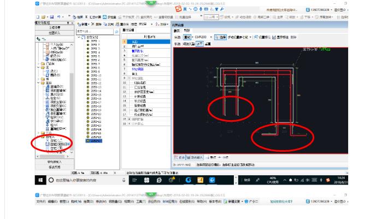Select the 纵筋 option in rebar toolbar

178,37
